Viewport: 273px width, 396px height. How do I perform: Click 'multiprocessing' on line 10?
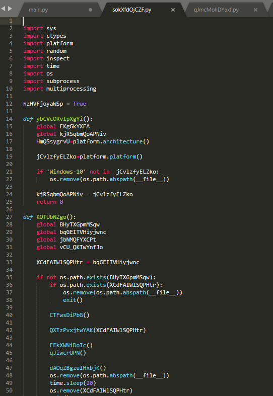pyautogui.click(x=71, y=89)
